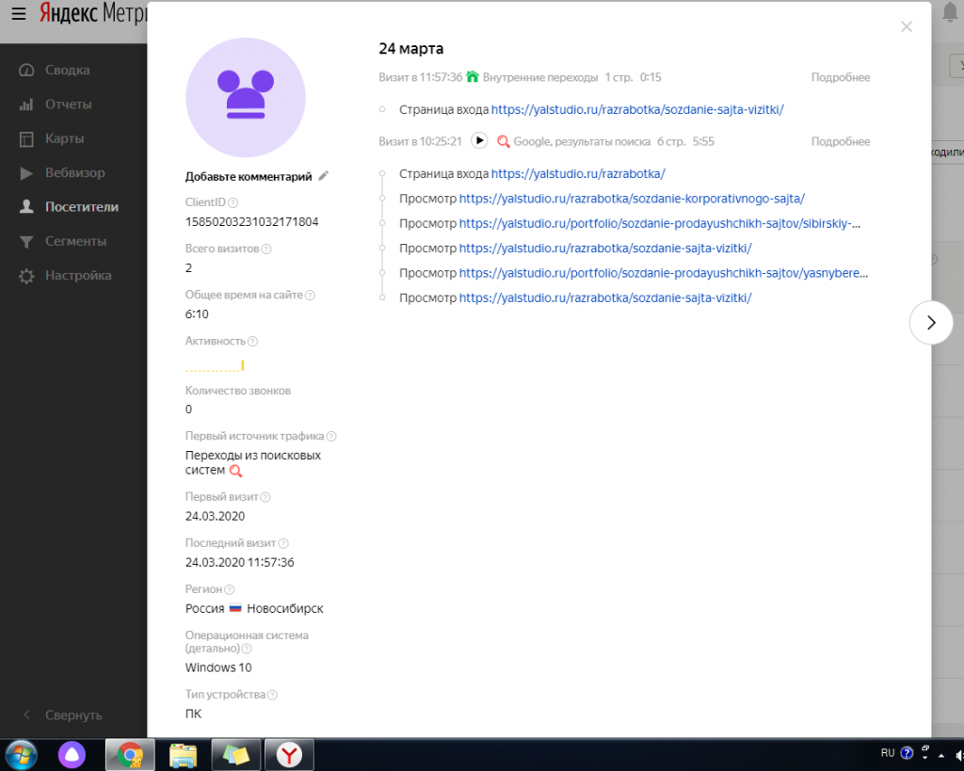Viewport: 964px width, 771px height.
Task: Edit the visitor comment with pencil icon
Action: pyautogui.click(x=324, y=176)
